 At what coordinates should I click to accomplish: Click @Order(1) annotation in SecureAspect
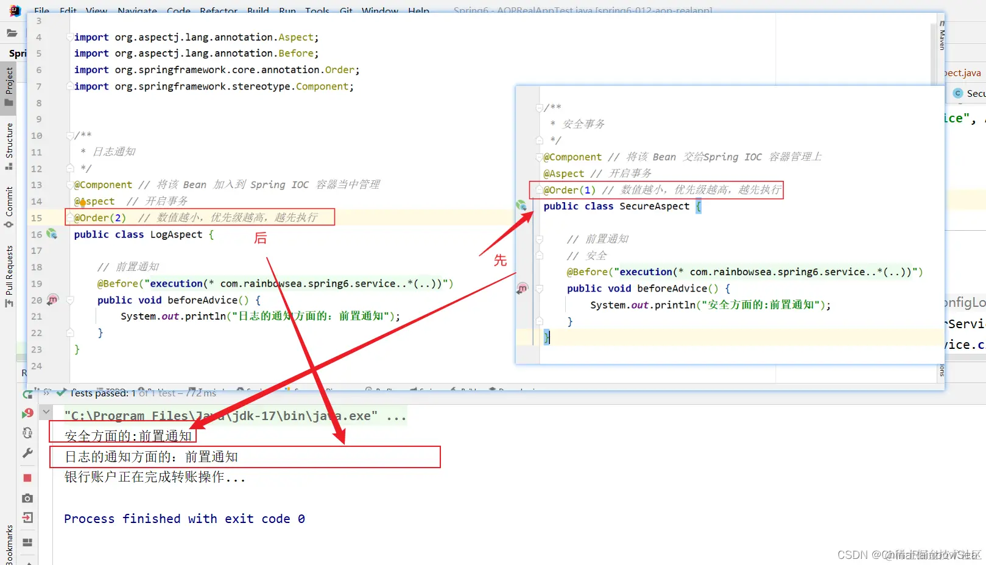[x=569, y=190]
